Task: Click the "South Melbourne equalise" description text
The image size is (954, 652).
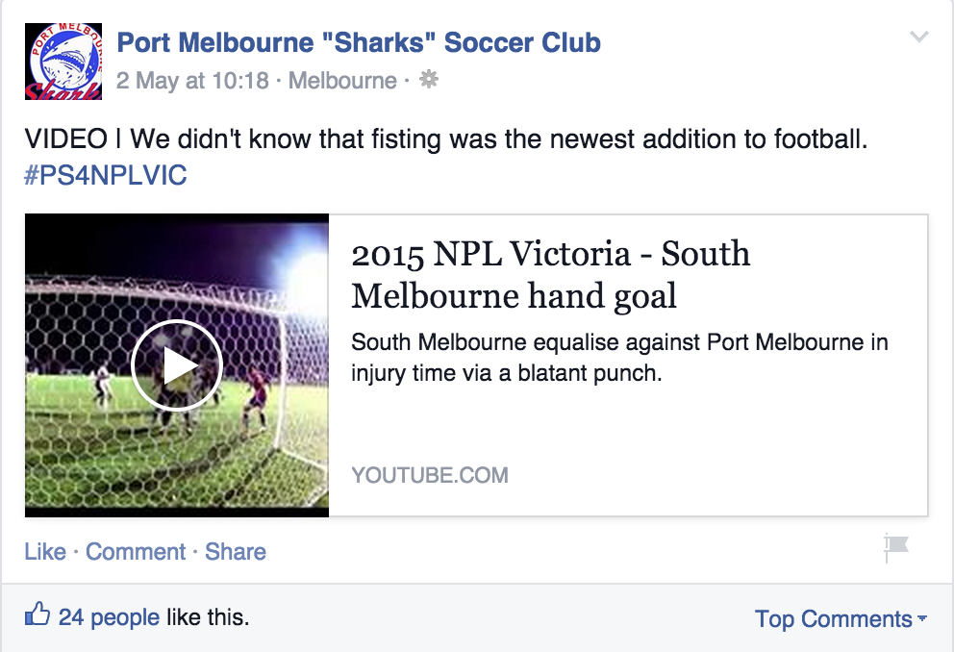Action: coord(619,358)
